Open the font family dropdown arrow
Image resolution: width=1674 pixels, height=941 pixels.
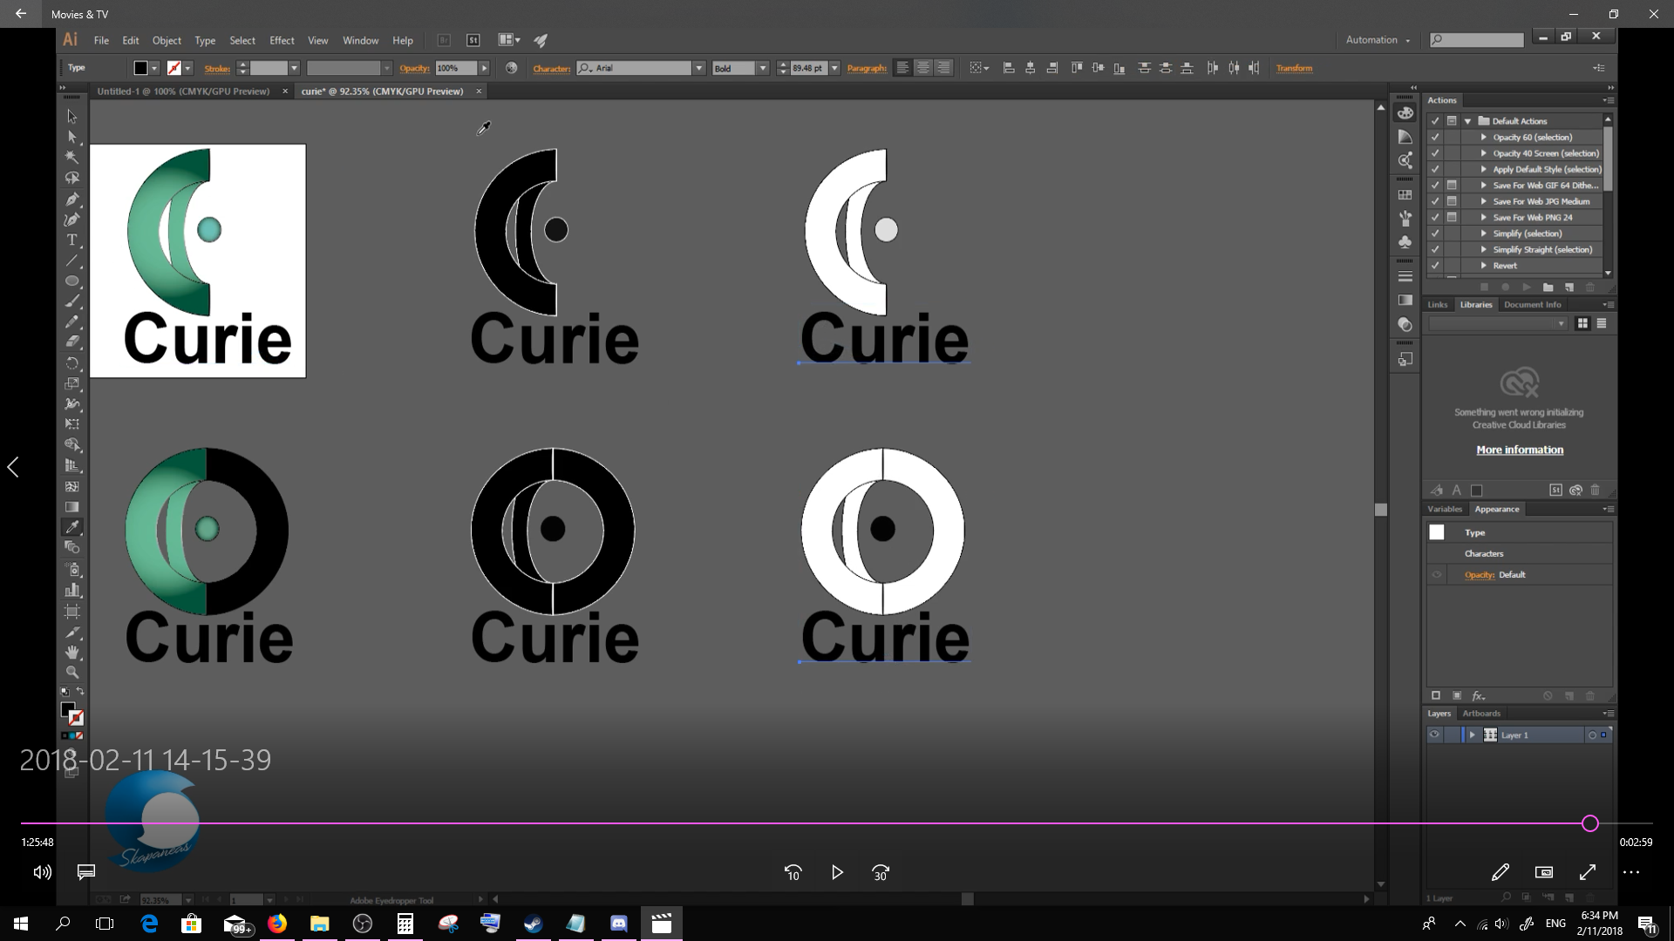(x=698, y=68)
